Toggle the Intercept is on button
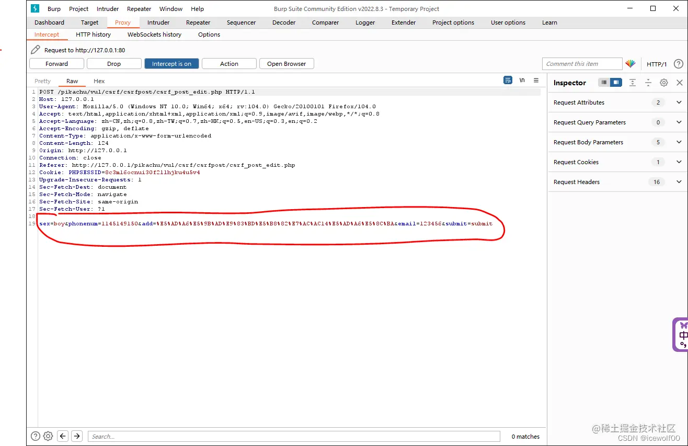The width and height of the screenshot is (688, 446). [171, 64]
